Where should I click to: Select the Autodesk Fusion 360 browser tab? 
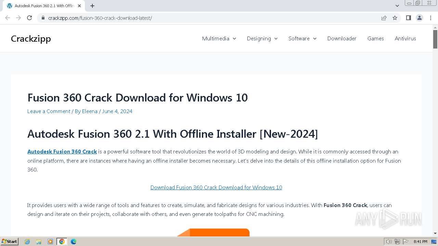[44, 6]
